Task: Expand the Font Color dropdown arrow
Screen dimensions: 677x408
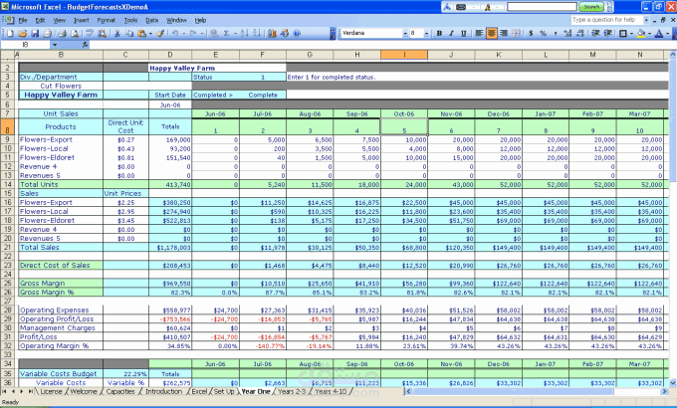Action: [667, 33]
